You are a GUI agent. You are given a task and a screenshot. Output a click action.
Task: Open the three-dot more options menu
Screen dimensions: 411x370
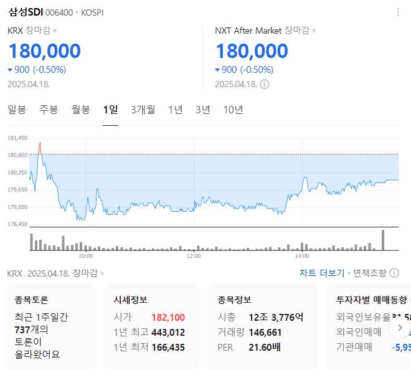pos(398,12)
